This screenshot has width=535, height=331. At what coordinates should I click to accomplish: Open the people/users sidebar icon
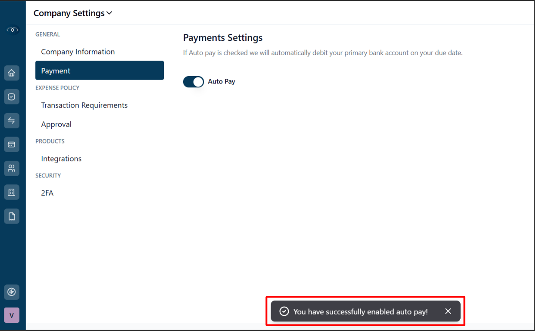(12, 168)
